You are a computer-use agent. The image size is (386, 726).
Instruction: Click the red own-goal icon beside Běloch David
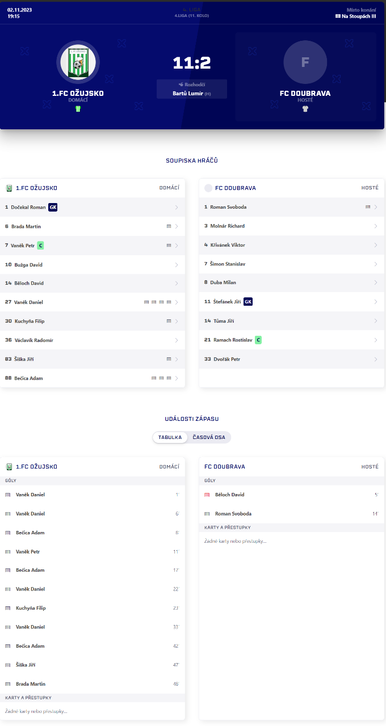point(207,495)
